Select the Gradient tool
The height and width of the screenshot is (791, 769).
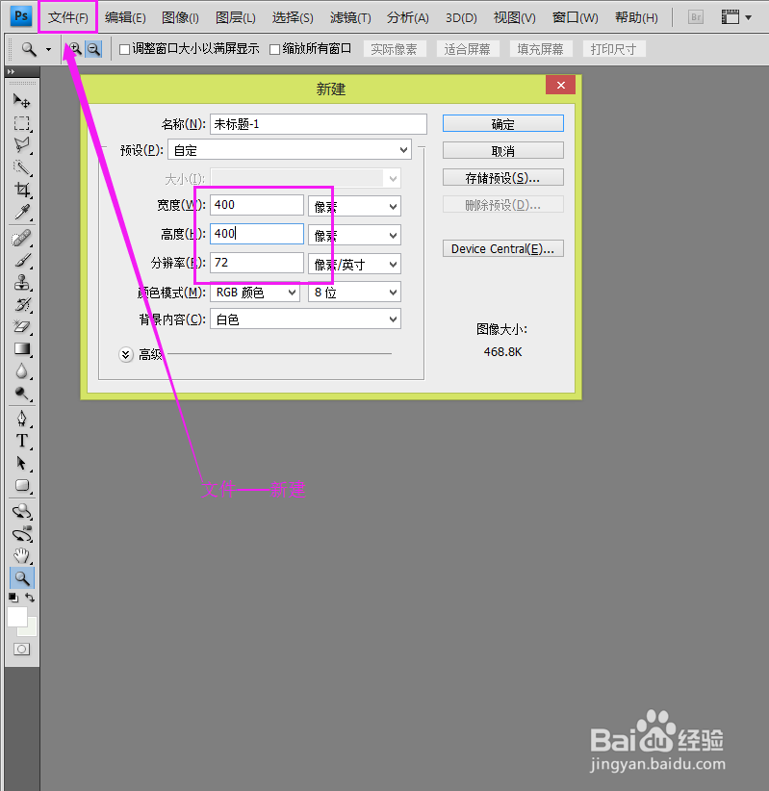click(22, 348)
